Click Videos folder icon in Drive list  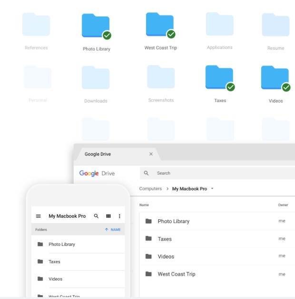(x=148, y=256)
